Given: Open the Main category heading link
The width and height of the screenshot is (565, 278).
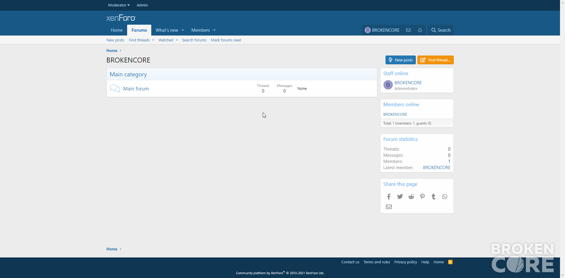Looking at the screenshot, I should (x=128, y=74).
